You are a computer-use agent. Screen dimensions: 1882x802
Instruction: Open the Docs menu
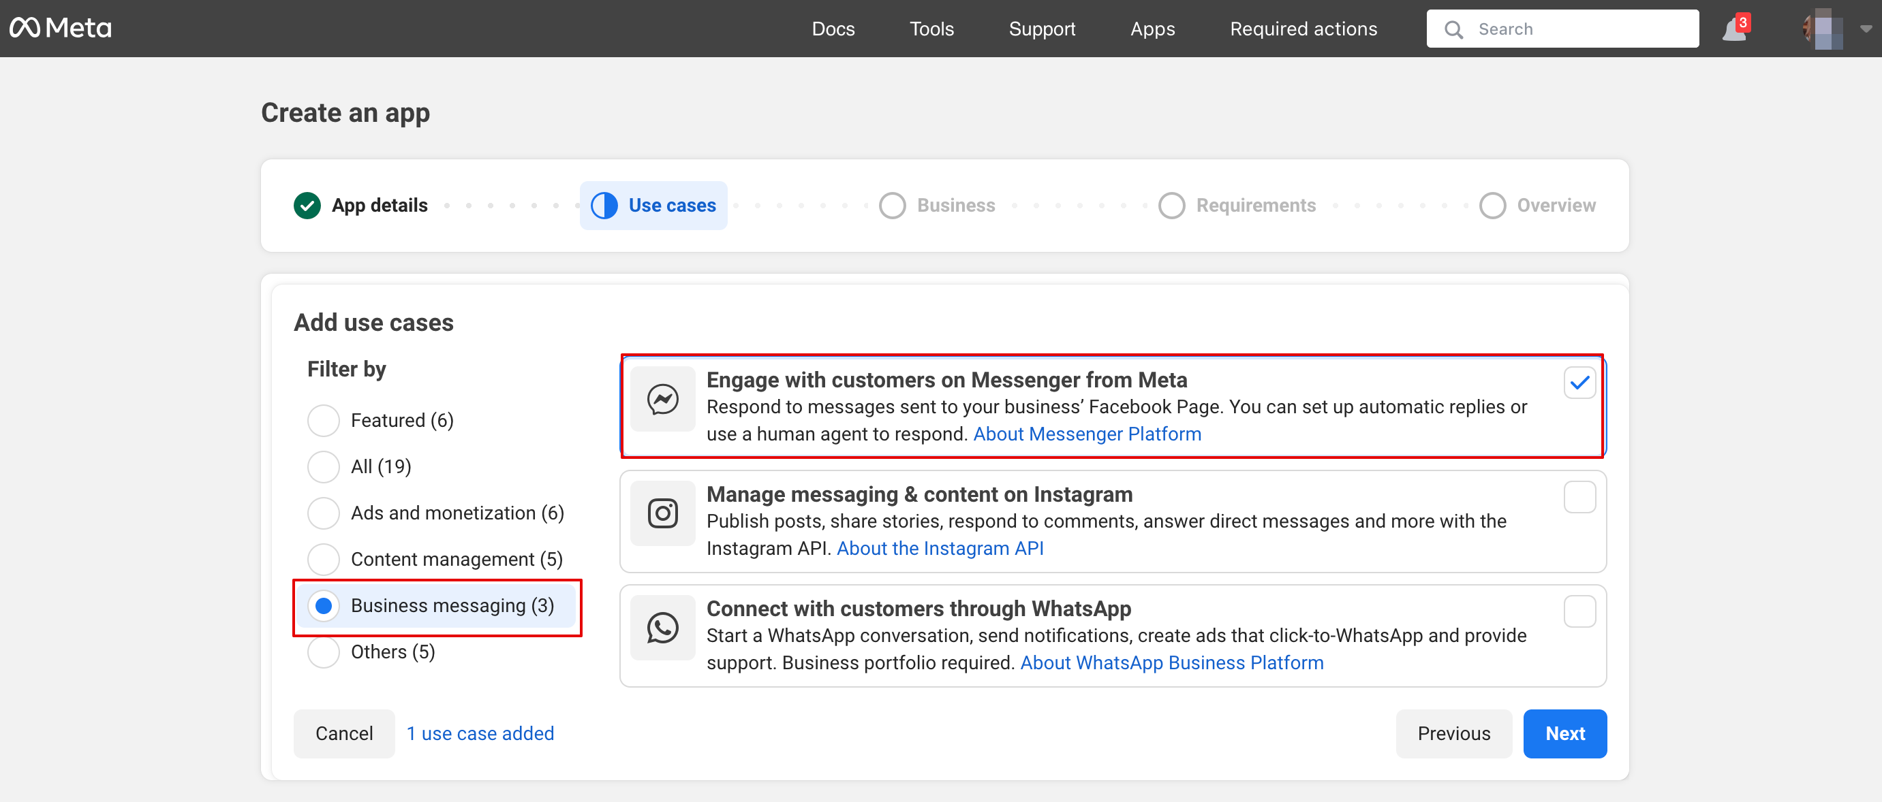pyautogui.click(x=833, y=29)
